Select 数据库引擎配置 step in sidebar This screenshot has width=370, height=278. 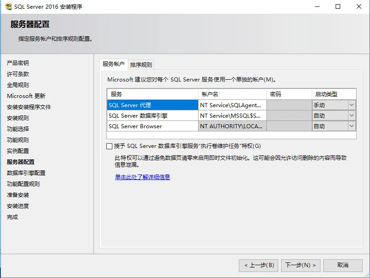click(26, 173)
